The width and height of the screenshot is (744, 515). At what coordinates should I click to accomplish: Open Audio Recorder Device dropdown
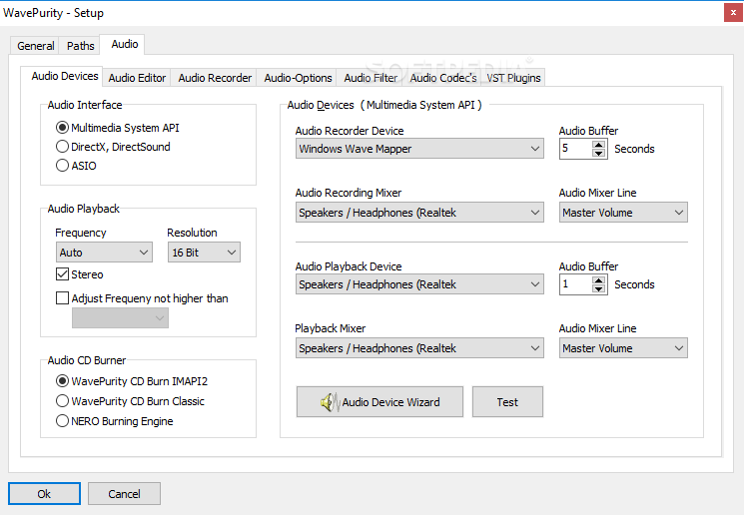pyautogui.click(x=419, y=149)
